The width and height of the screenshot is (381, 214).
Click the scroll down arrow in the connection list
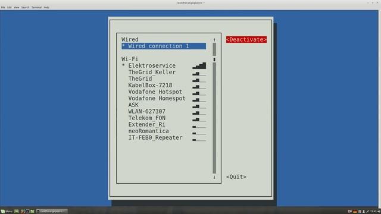coord(214,177)
